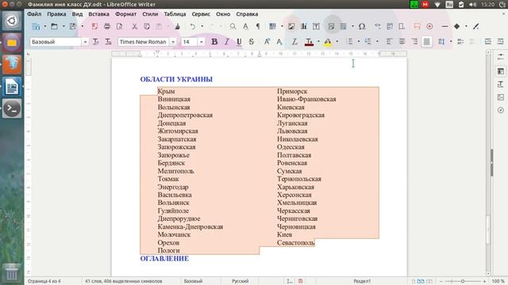Viewport: 508px width, 285px height.
Task: Toggle align left paragraph
Action: point(390,42)
